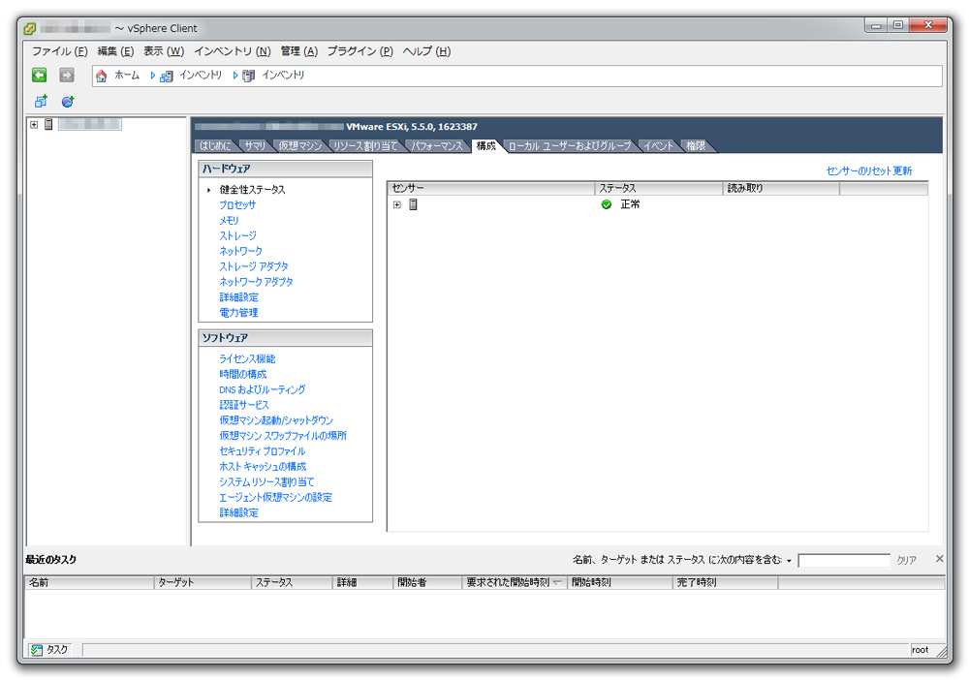Switch to the サマリ tab

point(255,145)
